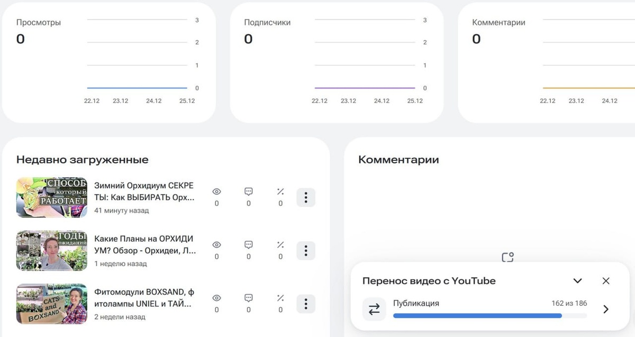Click views eye icon for Фитомодули BOXSAND video

point(216,298)
